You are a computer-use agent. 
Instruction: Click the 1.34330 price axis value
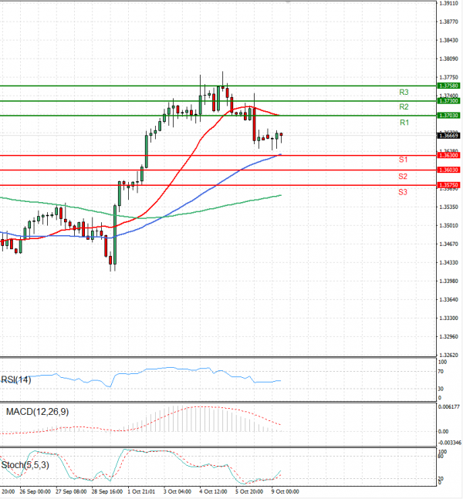point(448,262)
